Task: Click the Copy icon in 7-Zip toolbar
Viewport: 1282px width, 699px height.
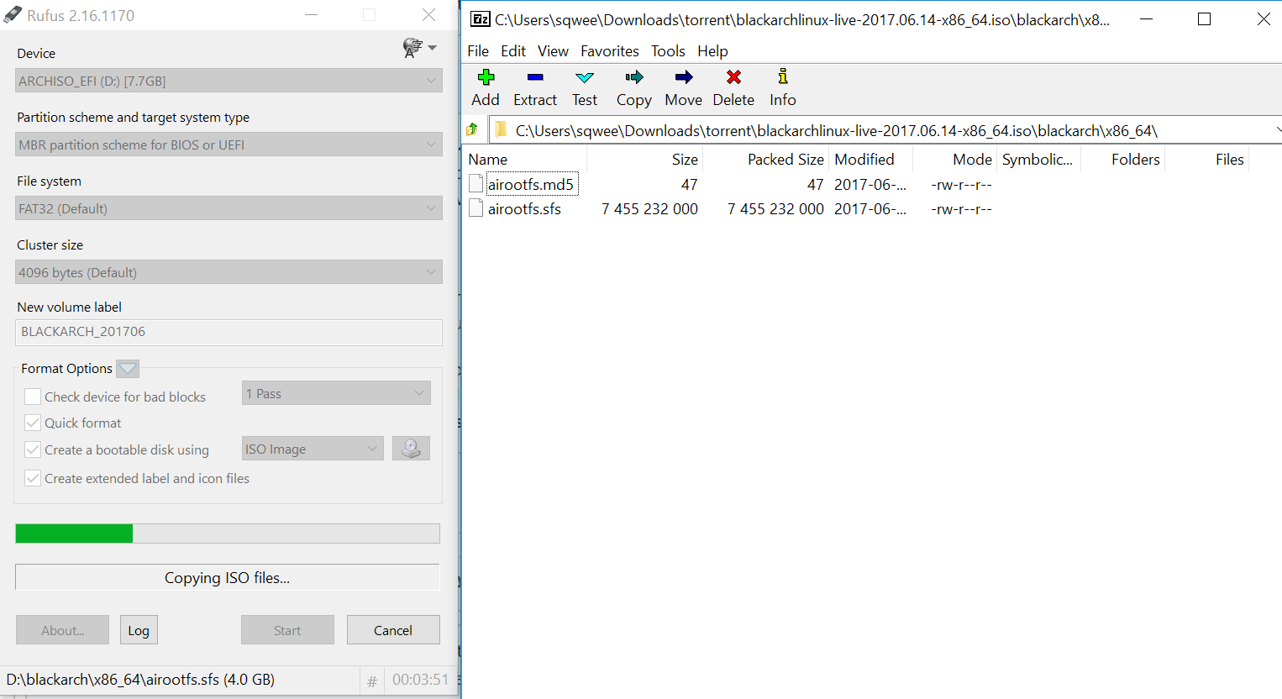Action: click(x=634, y=77)
